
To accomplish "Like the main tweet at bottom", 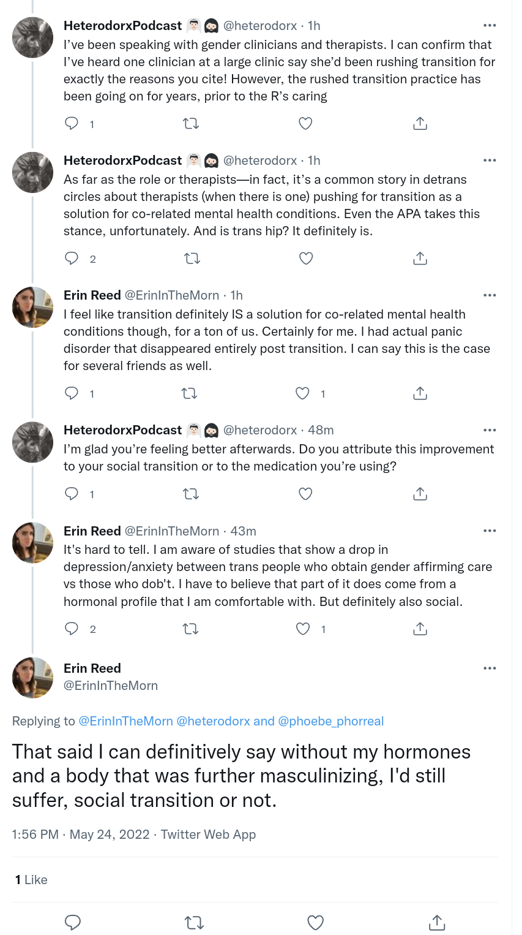I will [315, 922].
